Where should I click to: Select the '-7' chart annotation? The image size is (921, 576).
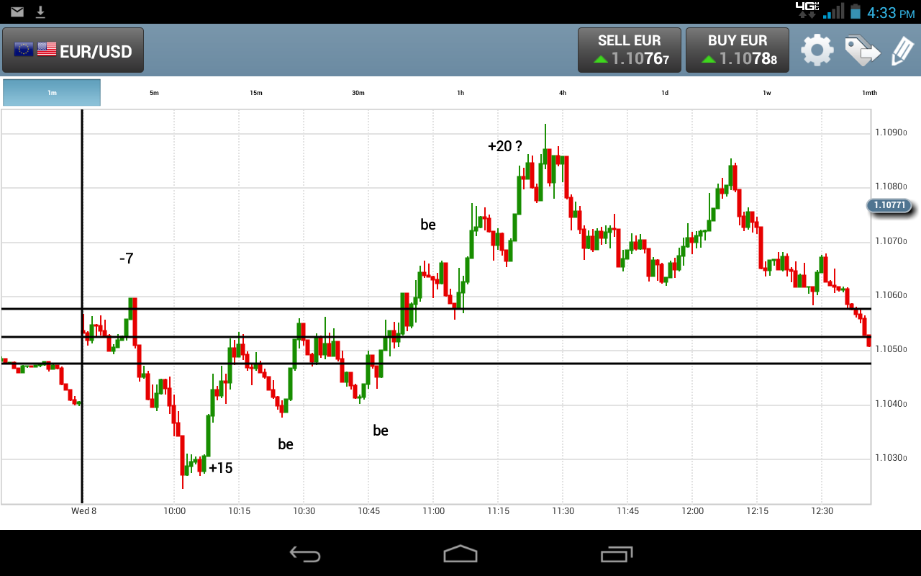coord(127,258)
